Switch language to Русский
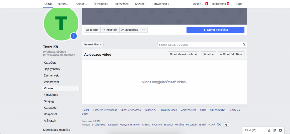This screenshot has height=134, width=290. click(x=157, y=125)
